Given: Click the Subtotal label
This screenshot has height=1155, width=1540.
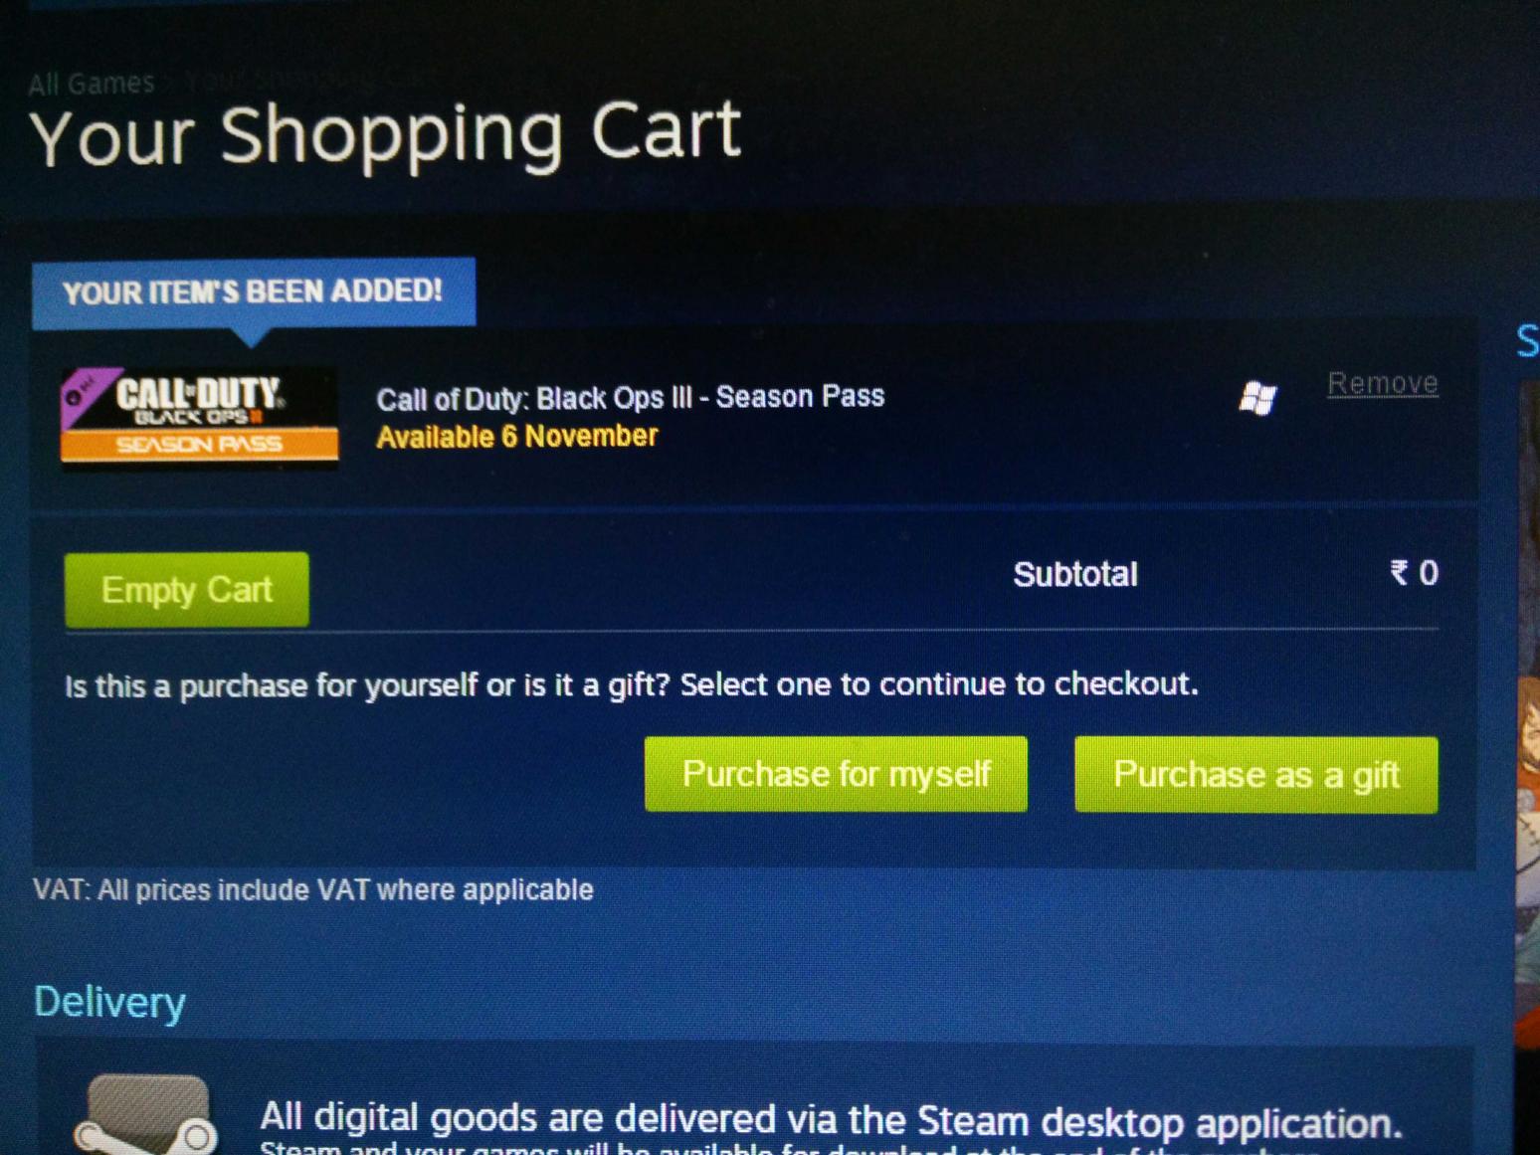Looking at the screenshot, I should pos(1074,574).
